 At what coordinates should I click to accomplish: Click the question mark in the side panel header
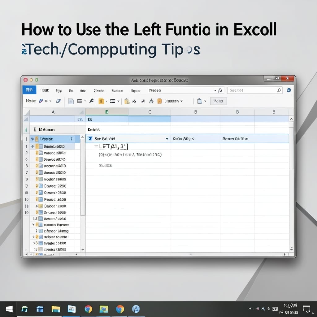tap(72, 139)
